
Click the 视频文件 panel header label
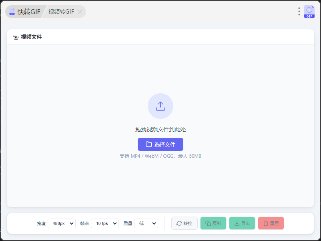coord(31,37)
